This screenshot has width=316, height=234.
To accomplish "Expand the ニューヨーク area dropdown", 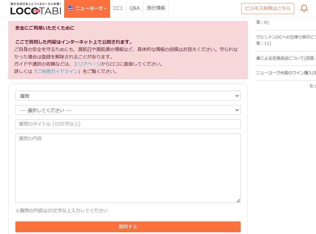I will pyautogui.click(x=87, y=9).
